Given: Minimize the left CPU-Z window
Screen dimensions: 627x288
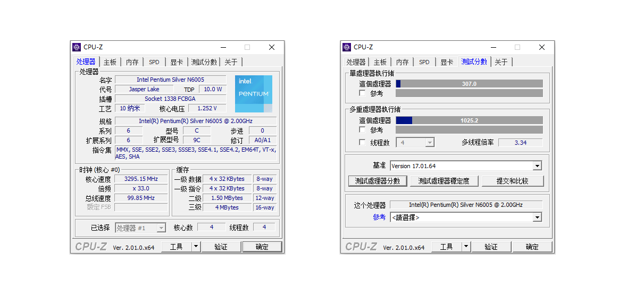Looking at the screenshot, I should (x=223, y=47).
